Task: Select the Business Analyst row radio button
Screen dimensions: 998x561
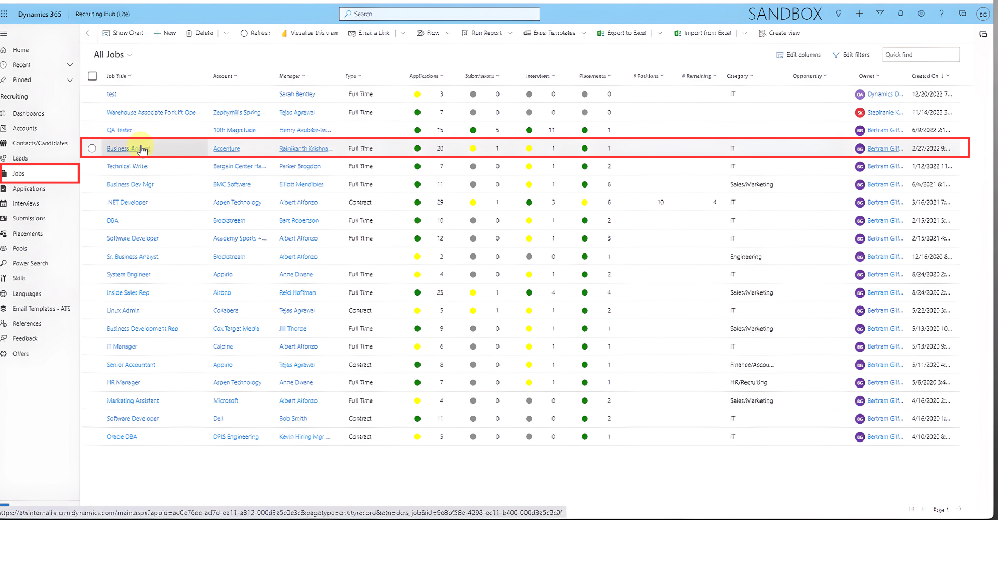Action: [x=92, y=149]
